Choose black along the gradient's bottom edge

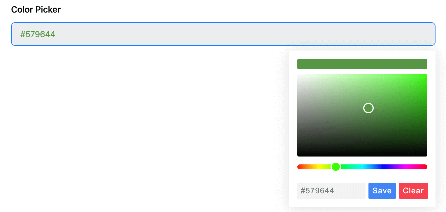pyautogui.click(x=362, y=155)
